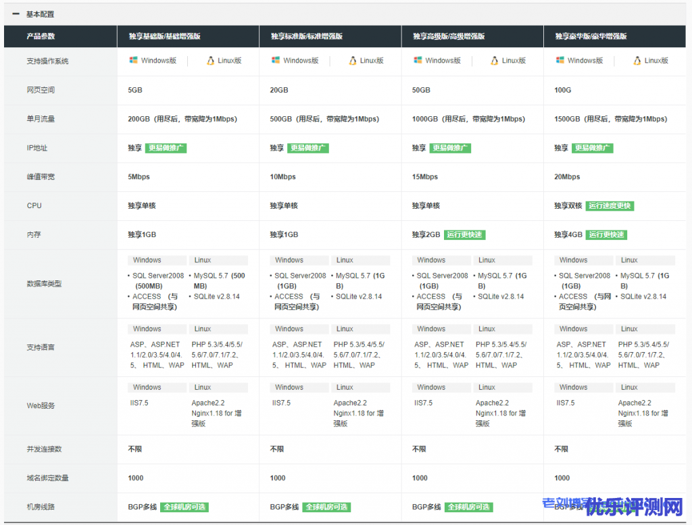692x525 pixels.
Task: Click 不限 in the 独享高级版 column
Action: coord(419,449)
